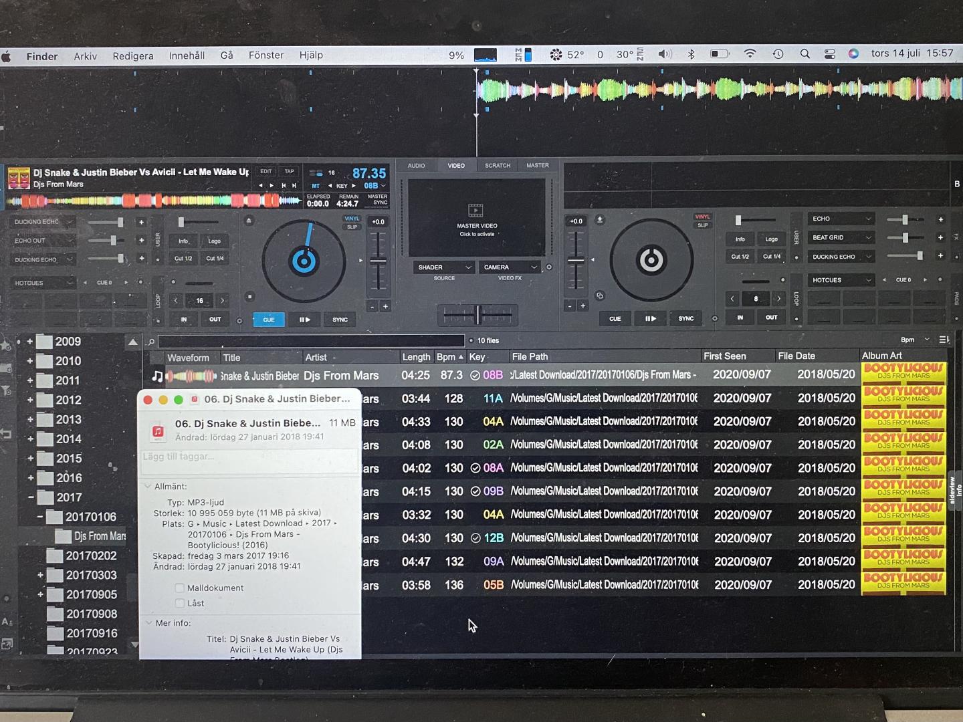This screenshot has height=722, width=963.
Task: Click the Wi-Fi icon in menu bar
Action: tap(750, 54)
